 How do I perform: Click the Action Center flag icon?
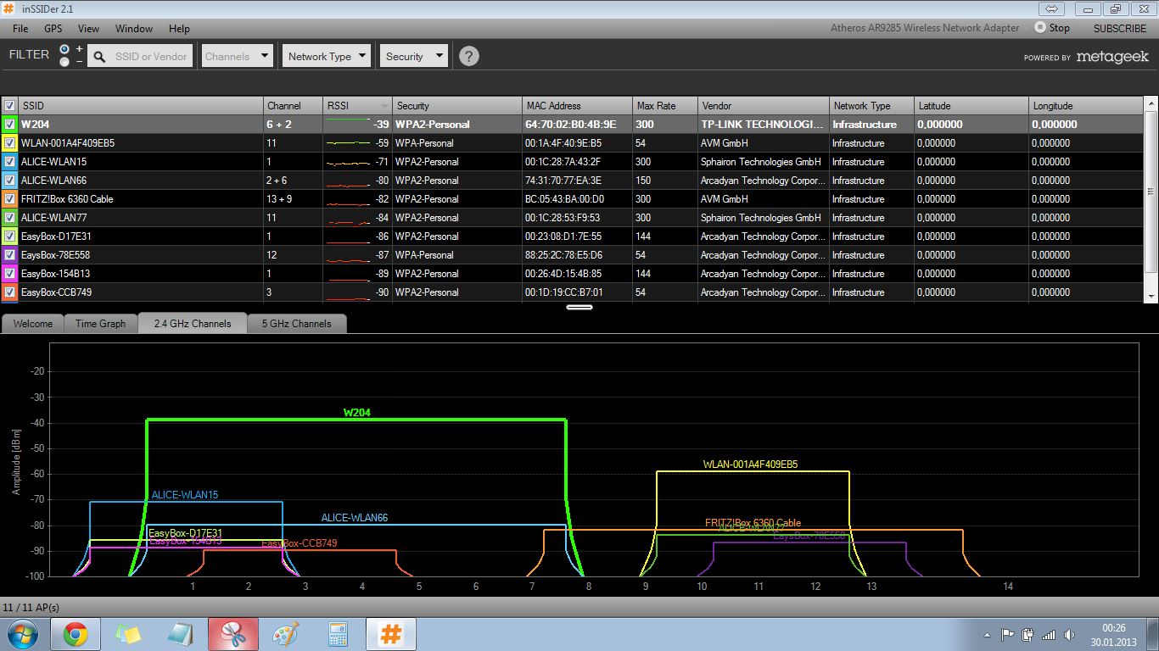coord(1008,634)
